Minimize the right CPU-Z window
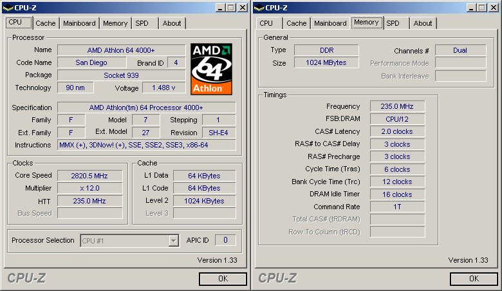The height and width of the screenshot is (291, 502). [x=471, y=8]
